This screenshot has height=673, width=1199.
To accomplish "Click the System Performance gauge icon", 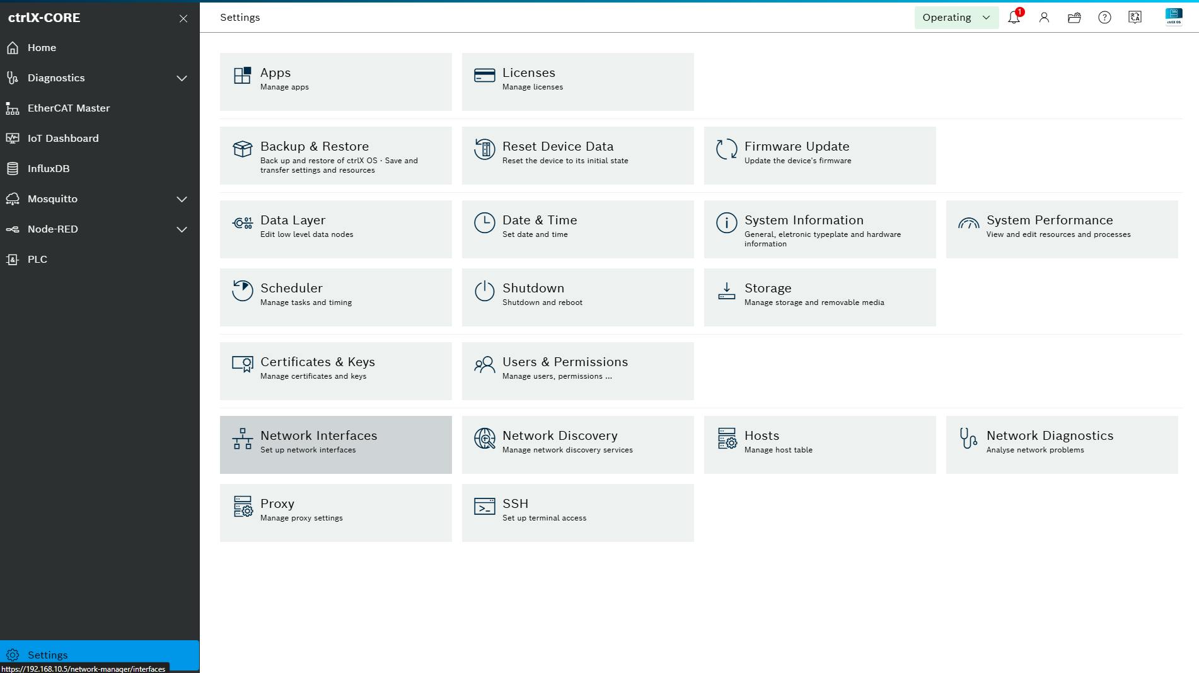I will point(969,223).
